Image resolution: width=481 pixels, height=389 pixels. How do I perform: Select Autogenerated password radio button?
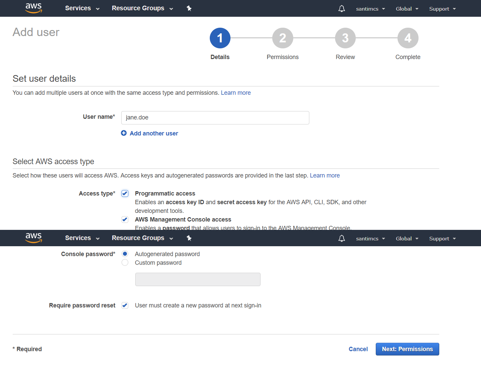pos(125,254)
